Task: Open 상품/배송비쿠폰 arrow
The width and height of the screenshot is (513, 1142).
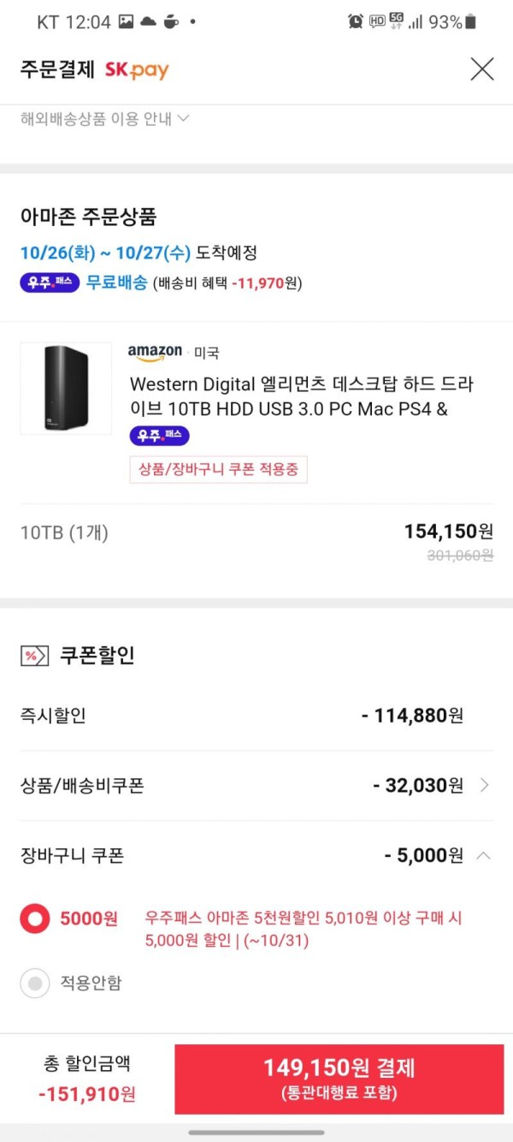Action: 485,785
